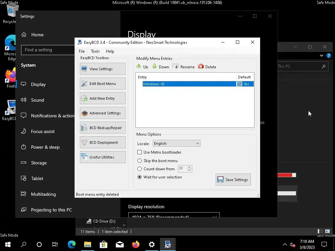
Task: Open Firefox from taskbar
Action: (135, 244)
